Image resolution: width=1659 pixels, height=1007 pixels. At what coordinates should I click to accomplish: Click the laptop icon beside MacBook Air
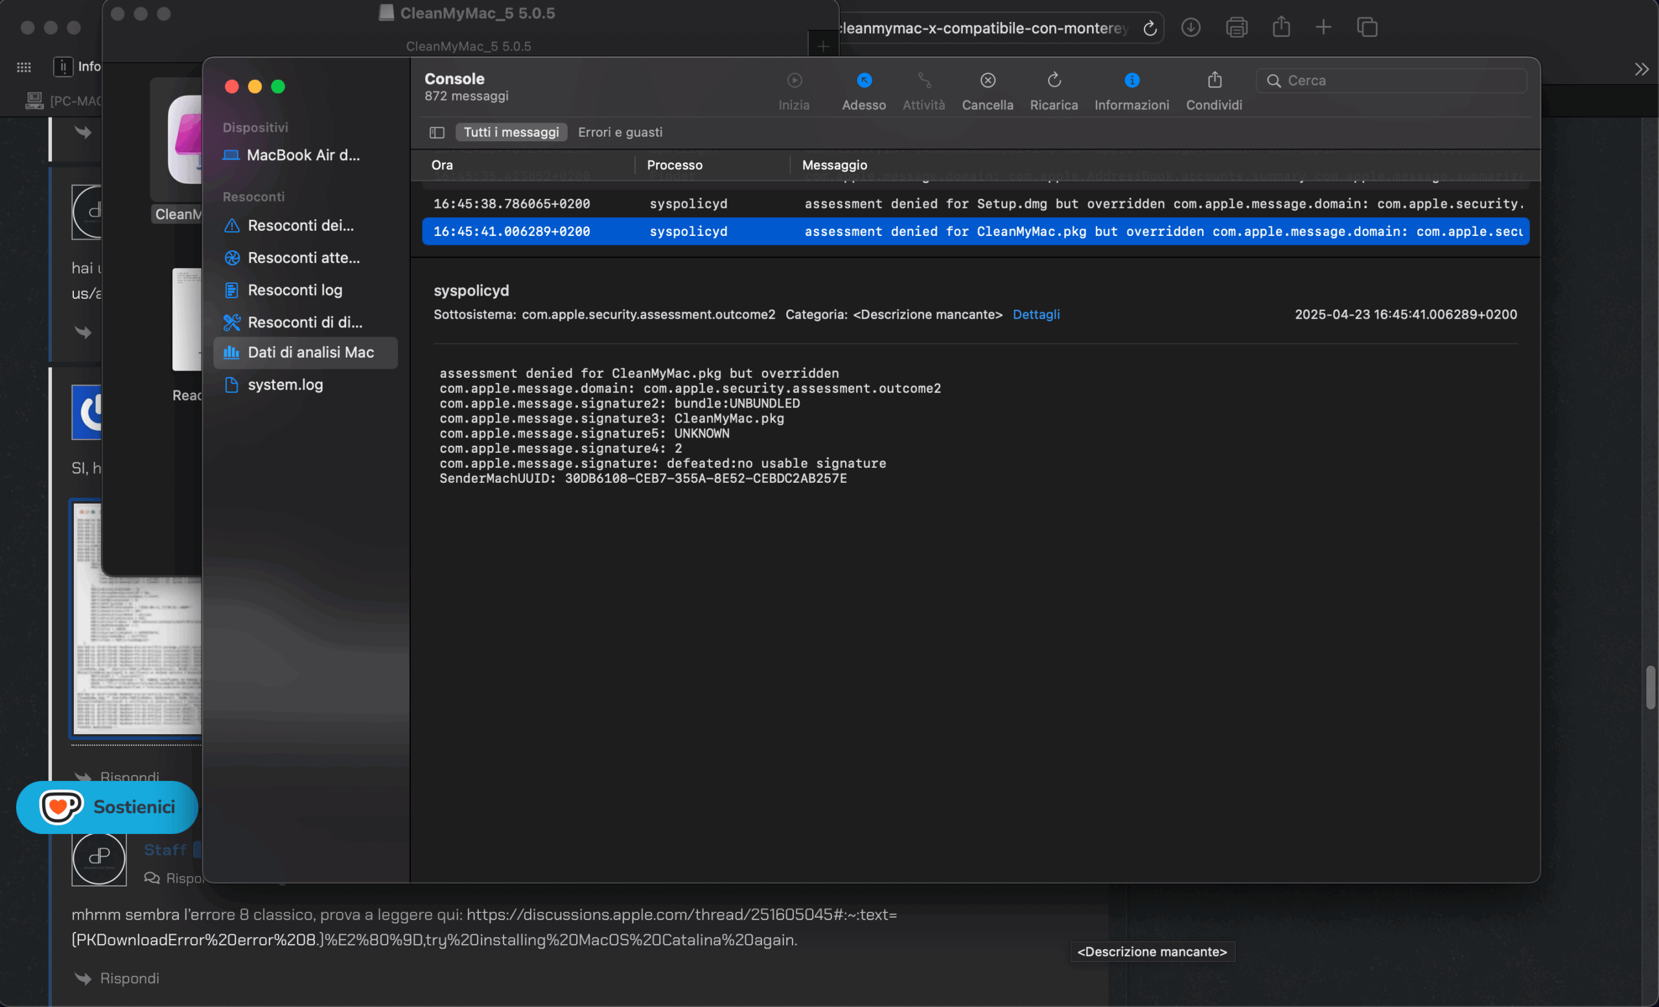pos(231,156)
